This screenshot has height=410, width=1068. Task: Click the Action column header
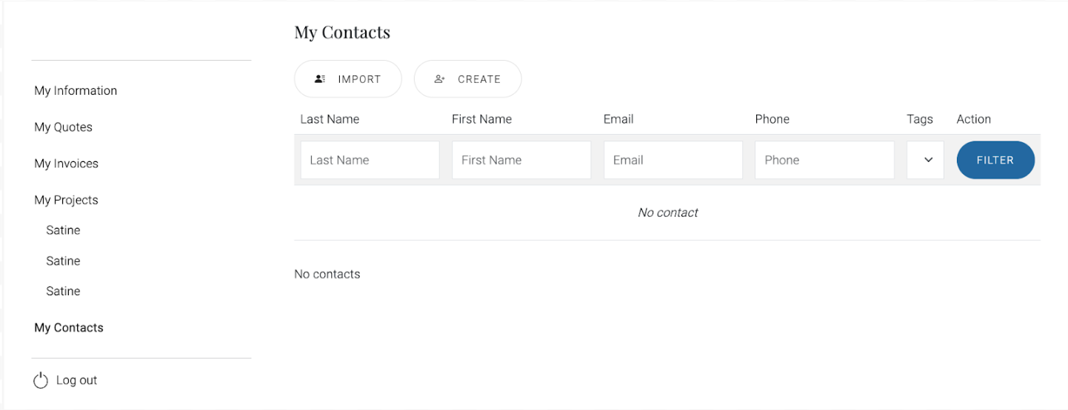(973, 119)
